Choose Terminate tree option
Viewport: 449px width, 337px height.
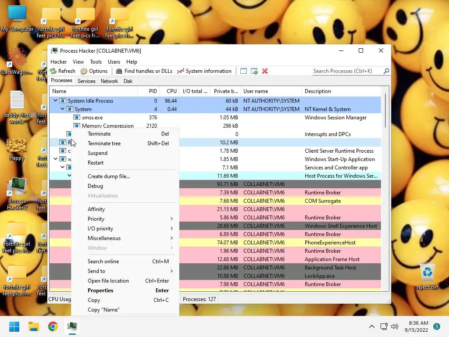coord(125,143)
